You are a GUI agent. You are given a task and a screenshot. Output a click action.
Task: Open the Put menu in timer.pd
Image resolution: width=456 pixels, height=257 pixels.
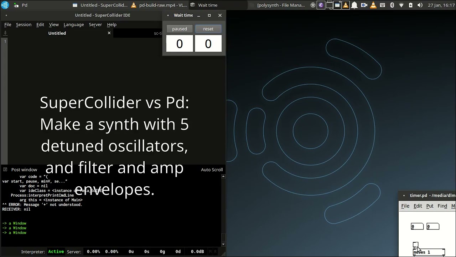coord(430,206)
